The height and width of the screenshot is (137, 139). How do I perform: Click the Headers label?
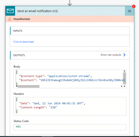pyautogui.click(x=19, y=94)
